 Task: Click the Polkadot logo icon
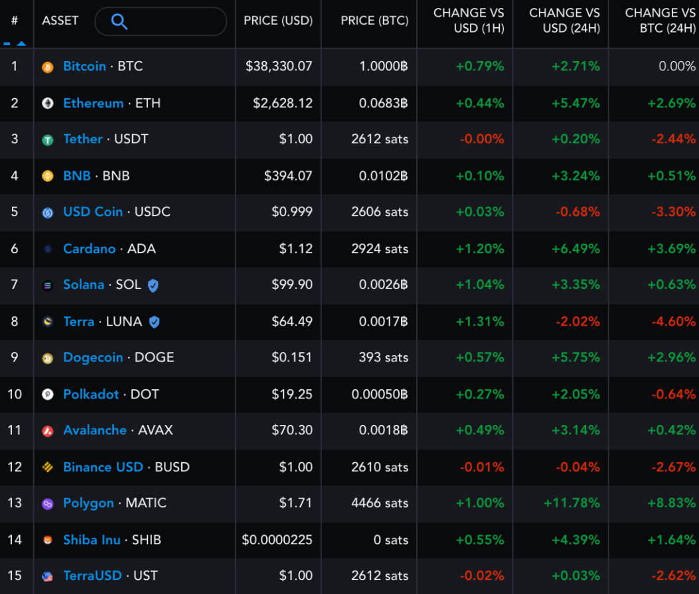click(x=48, y=394)
